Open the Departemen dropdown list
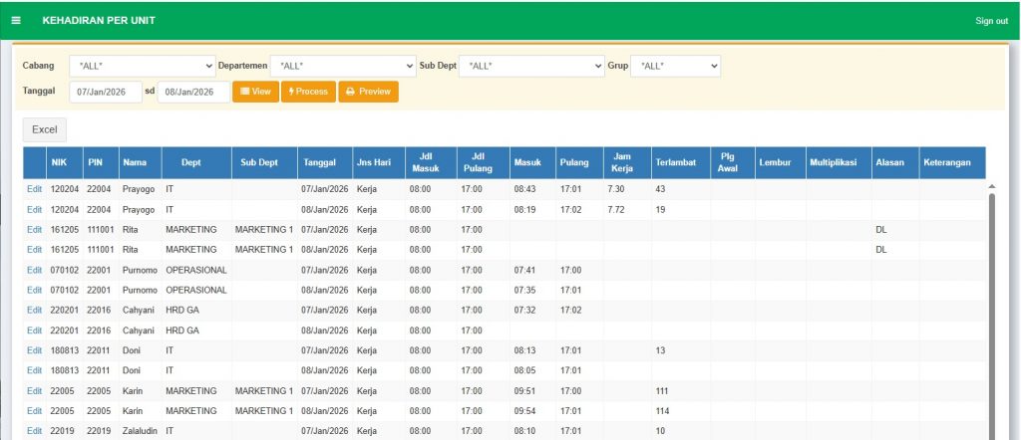This screenshot has width=1021, height=440. click(342, 66)
